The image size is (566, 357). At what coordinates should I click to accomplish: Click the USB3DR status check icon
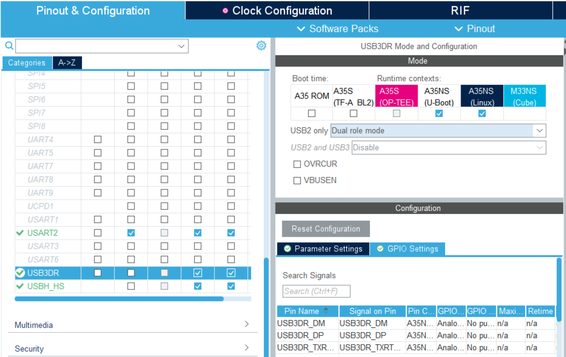tap(20, 273)
